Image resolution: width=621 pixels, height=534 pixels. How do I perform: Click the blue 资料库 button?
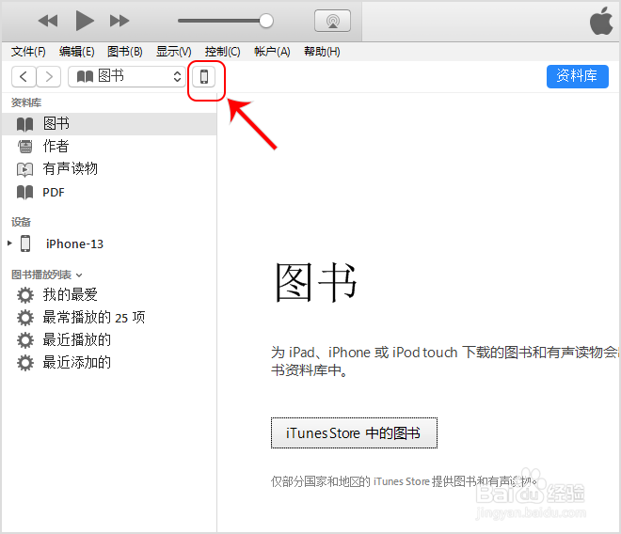578,76
